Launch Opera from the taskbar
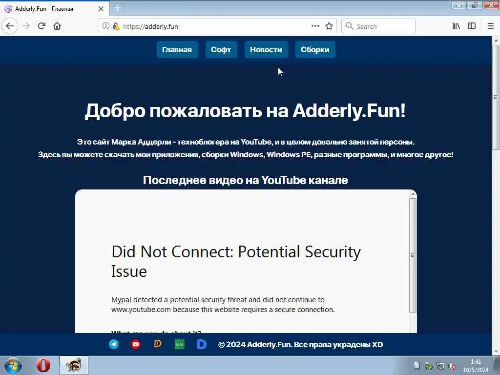 tap(43, 365)
